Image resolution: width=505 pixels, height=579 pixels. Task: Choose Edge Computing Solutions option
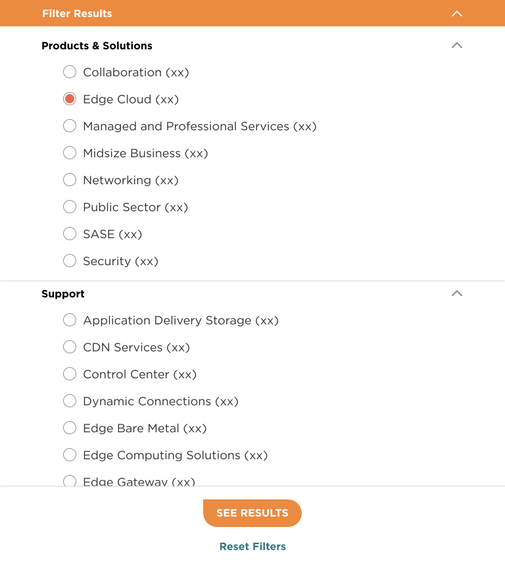(70, 455)
